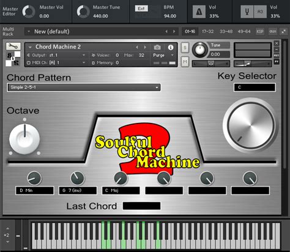Shift keyboard octave down arrow
Screen dimensions: 290x252
tap(7, 242)
